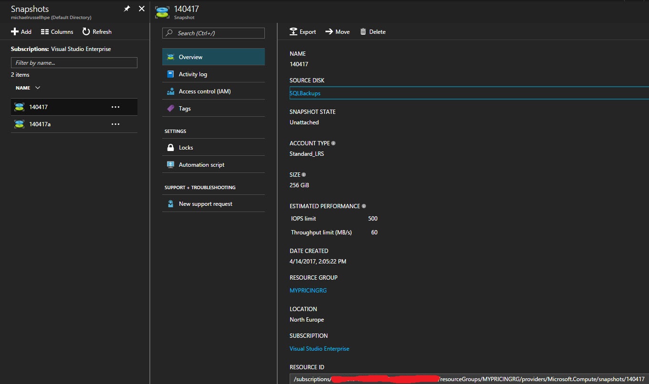Select snapshot 140417 in the list
649x384 pixels.
point(74,107)
